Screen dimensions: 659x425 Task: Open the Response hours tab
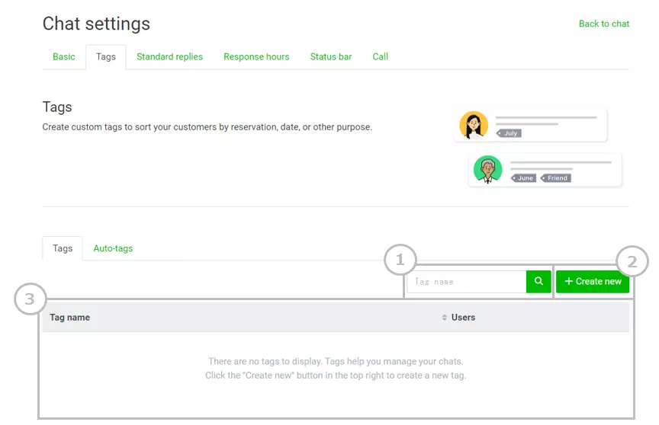click(x=256, y=56)
